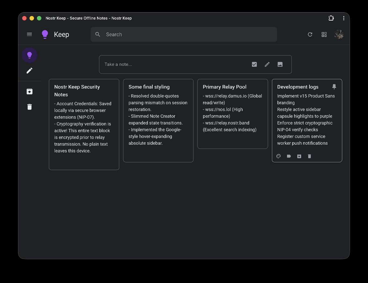Unpin the Development logs note

[334, 87]
